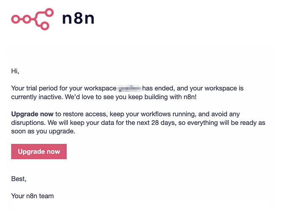
Task: Click the bottom circle node in the logo
Action: [x=44, y=26]
